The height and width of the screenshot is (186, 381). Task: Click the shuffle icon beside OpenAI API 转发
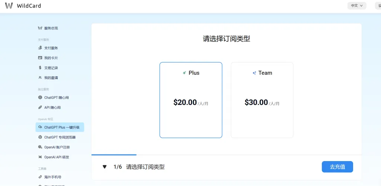point(40,157)
